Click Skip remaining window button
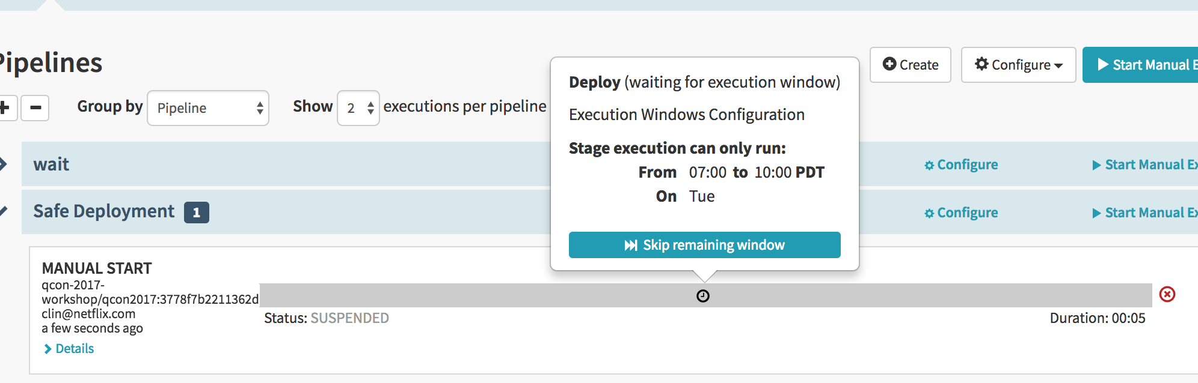 [705, 245]
